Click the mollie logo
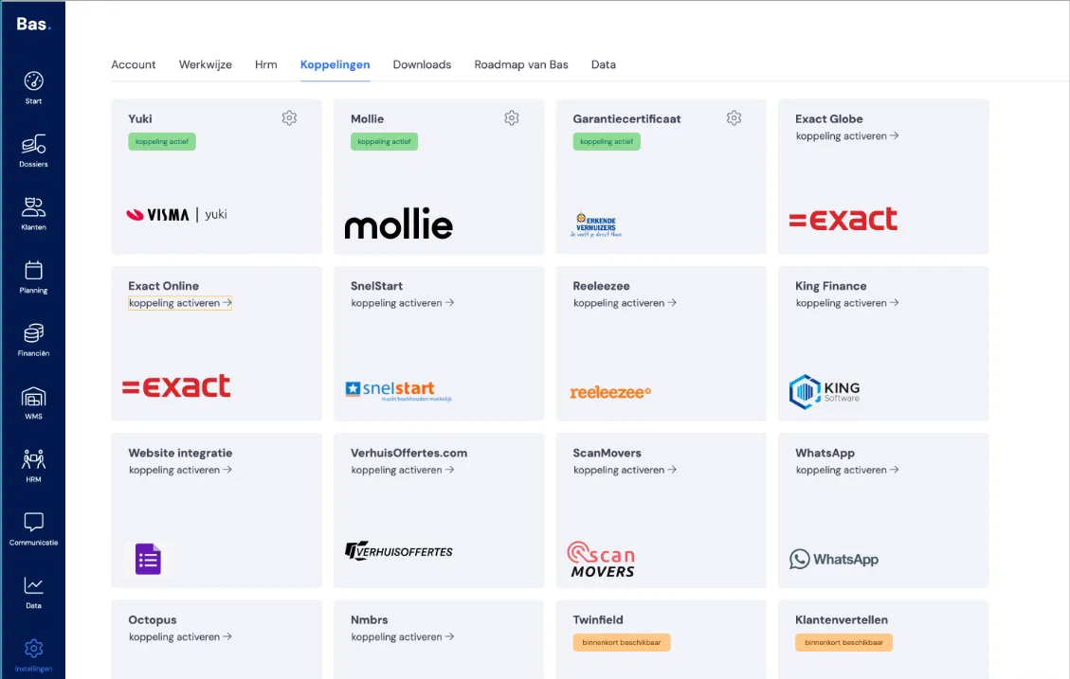Screen dimensions: 1070x679 (398, 223)
